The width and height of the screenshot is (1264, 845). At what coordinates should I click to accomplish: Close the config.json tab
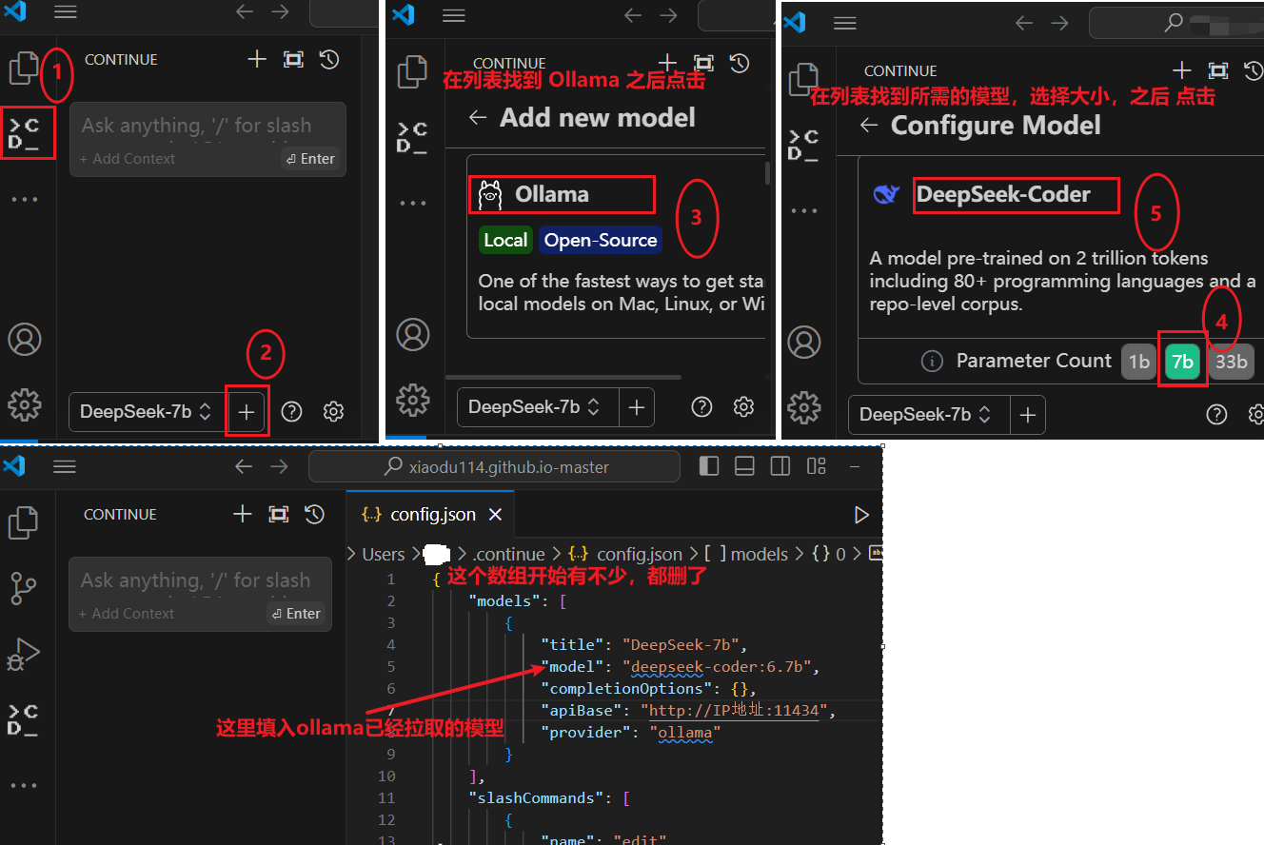coord(495,515)
